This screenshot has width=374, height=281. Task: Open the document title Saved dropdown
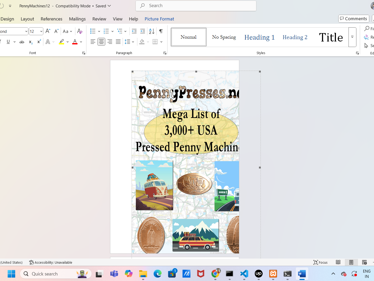point(103,6)
